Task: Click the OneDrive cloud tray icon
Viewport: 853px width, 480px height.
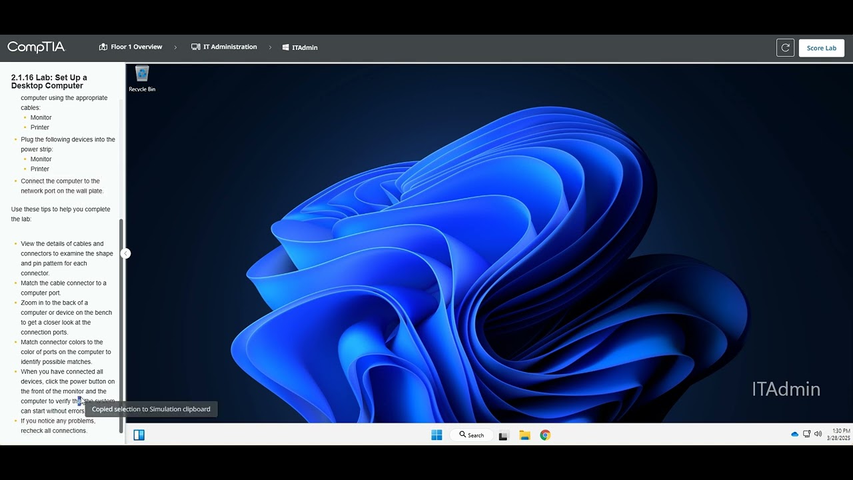Action: coord(794,434)
